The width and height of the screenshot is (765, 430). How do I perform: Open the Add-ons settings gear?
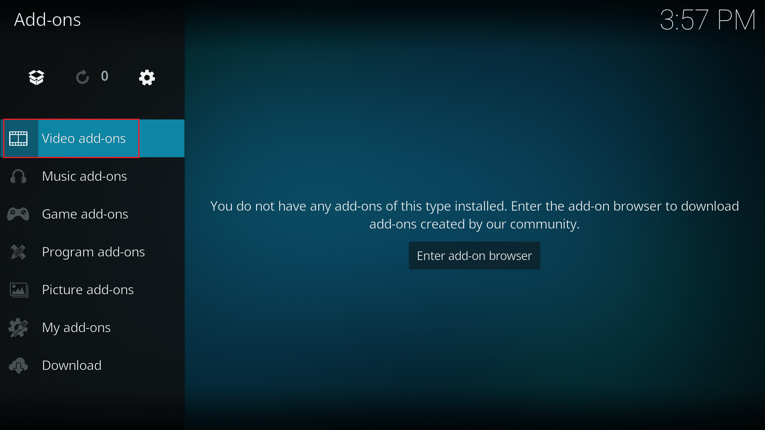[147, 77]
